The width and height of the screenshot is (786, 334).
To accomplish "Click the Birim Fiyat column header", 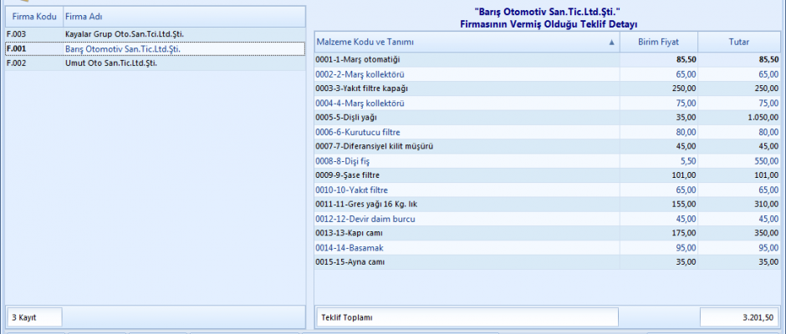I will click(658, 42).
